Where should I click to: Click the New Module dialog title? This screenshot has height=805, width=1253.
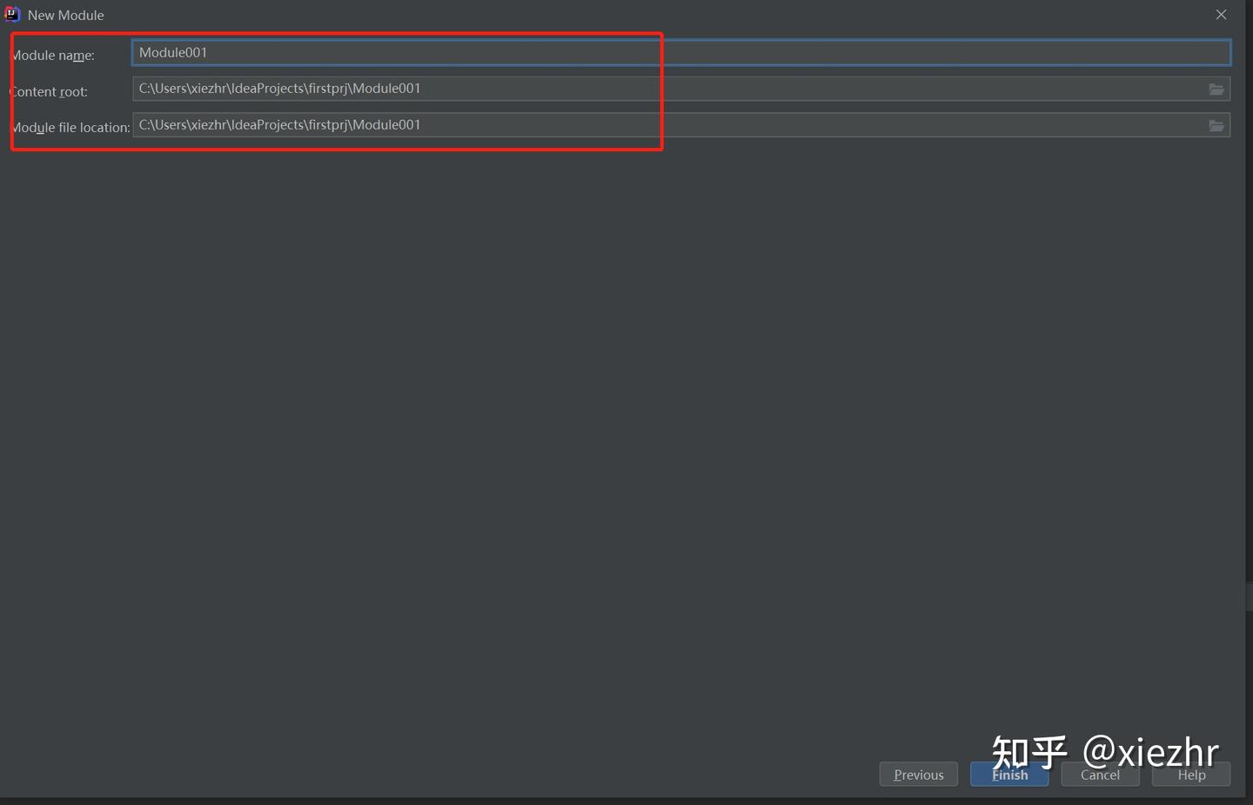66,15
